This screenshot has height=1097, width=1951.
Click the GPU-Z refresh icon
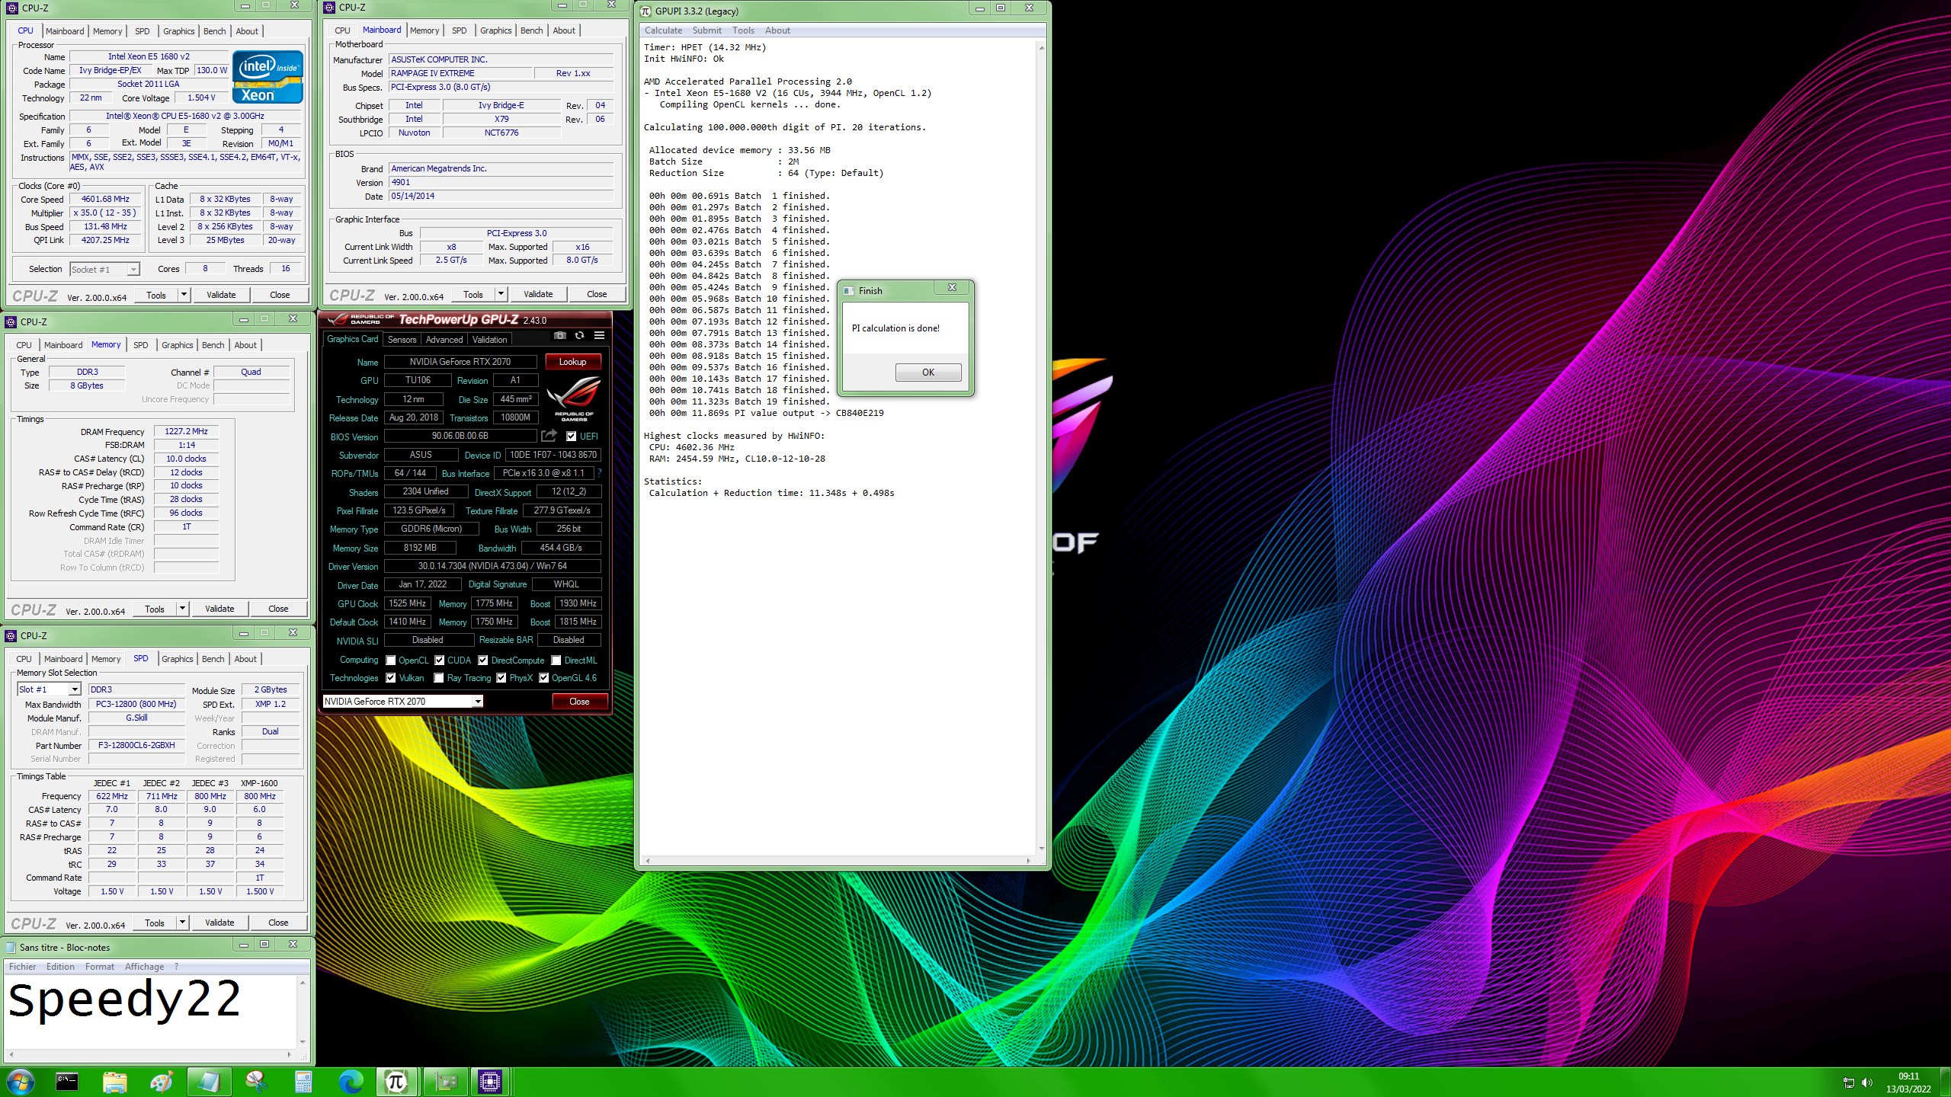(580, 336)
